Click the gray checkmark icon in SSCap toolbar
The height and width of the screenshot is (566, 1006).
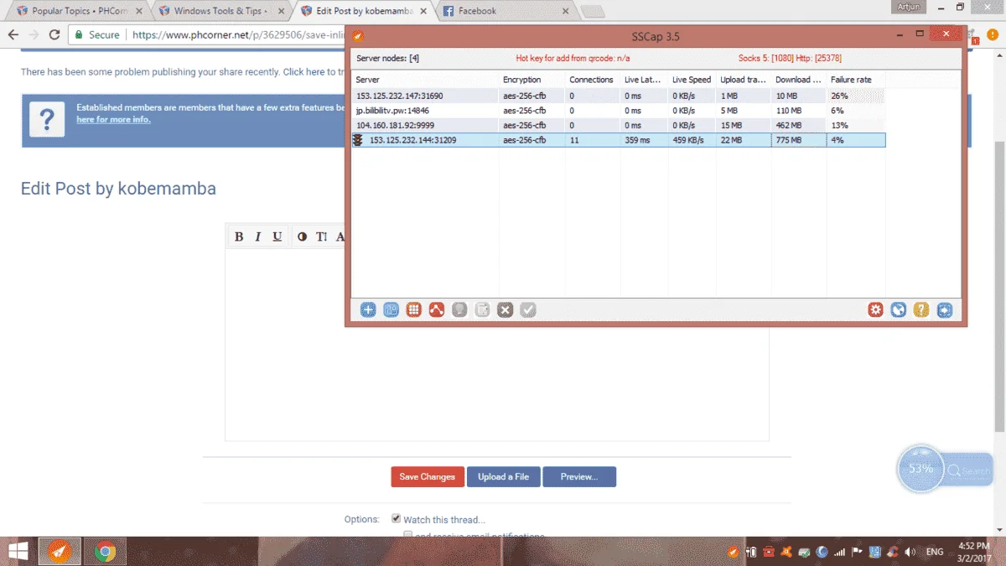tap(527, 309)
